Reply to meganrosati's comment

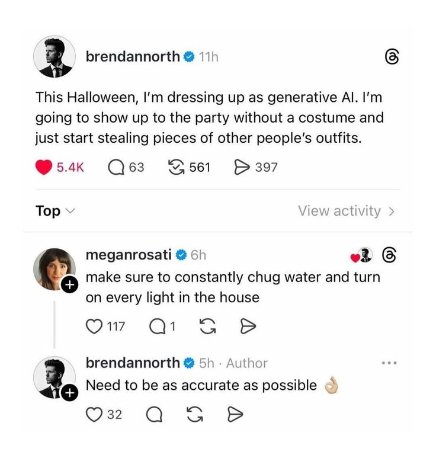[158, 326]
